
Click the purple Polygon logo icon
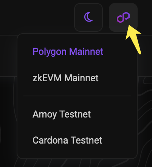tap(123, 17)
